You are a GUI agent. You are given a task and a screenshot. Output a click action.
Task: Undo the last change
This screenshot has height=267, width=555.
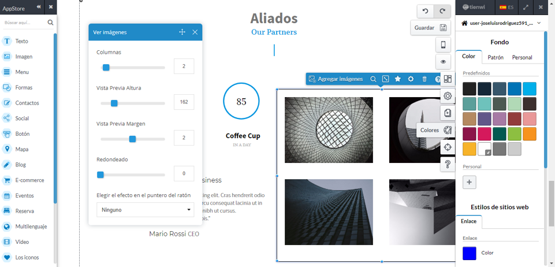coord(426,11)
